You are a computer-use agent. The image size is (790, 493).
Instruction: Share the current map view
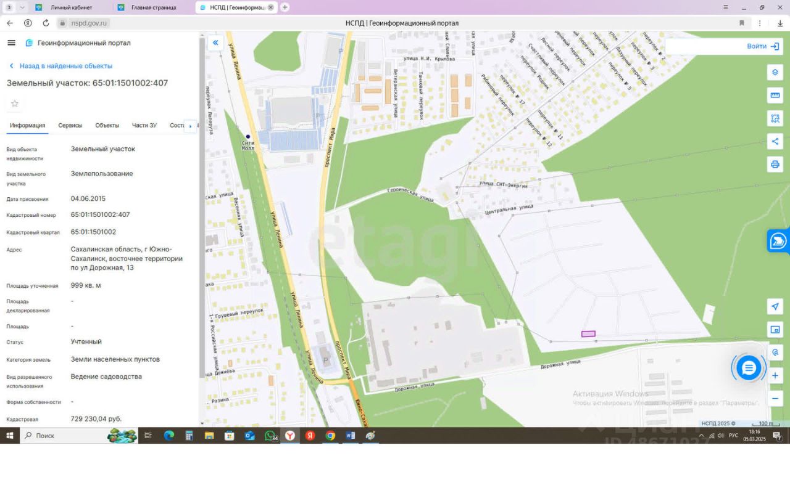pyautogui.click(x=775, y=142)
